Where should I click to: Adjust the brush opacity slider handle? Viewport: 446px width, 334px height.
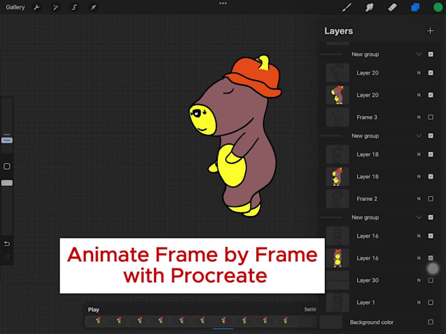[x=7, y=183]
